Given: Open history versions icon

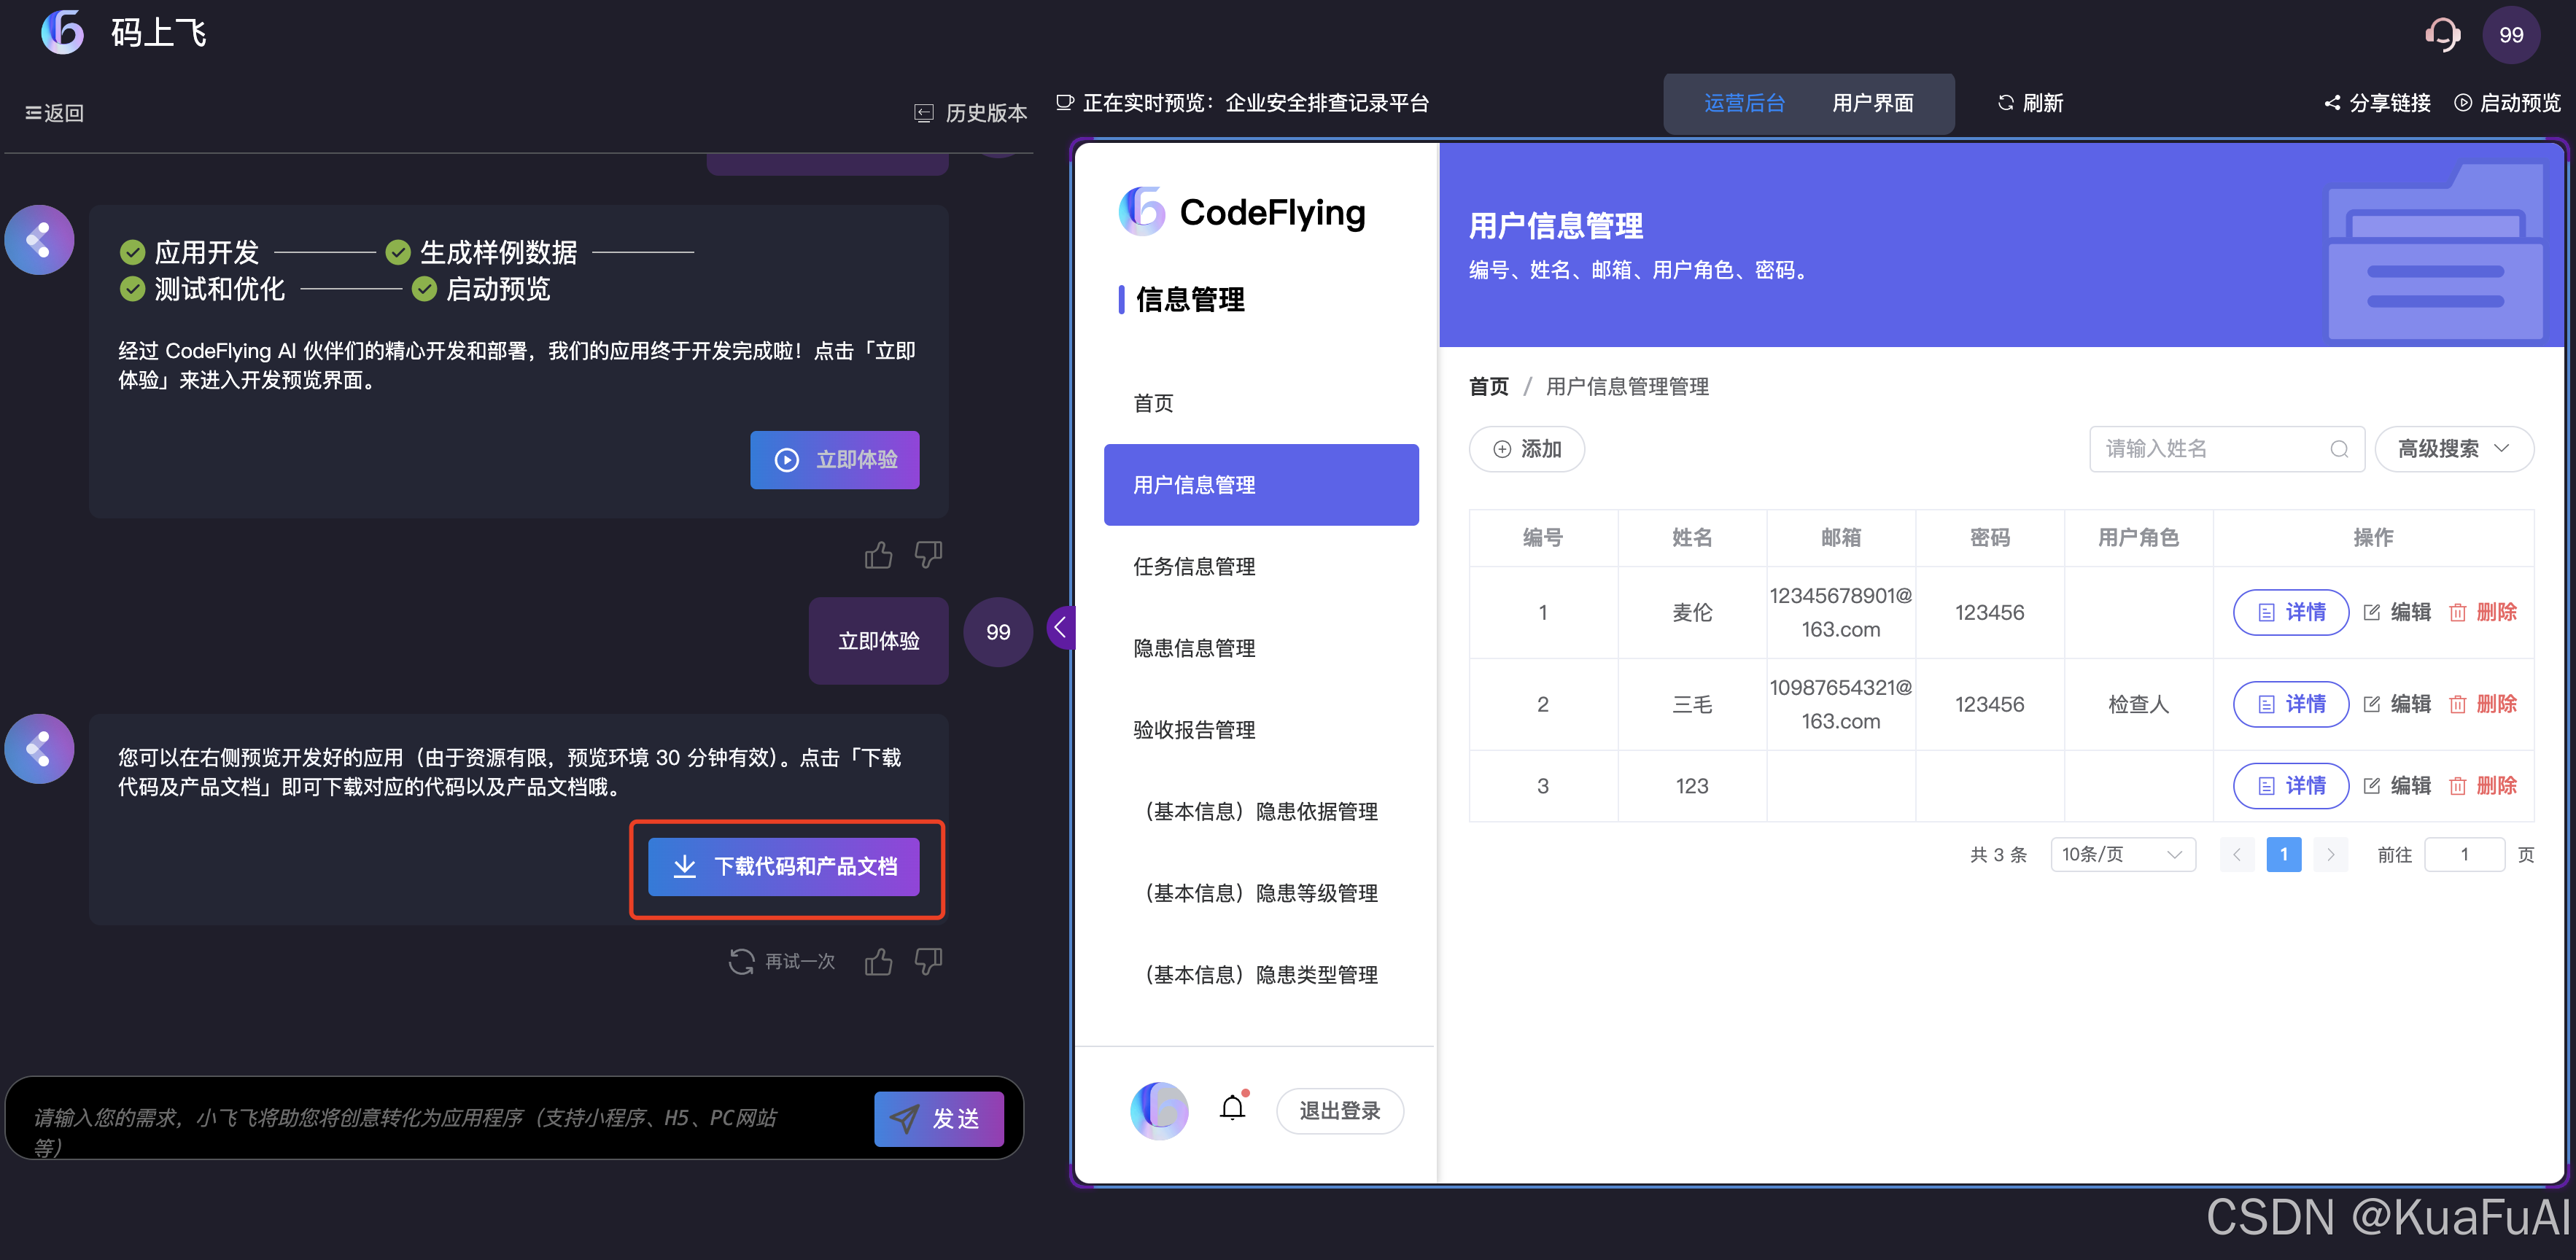Looking at the screenshot, I should 924,113.
